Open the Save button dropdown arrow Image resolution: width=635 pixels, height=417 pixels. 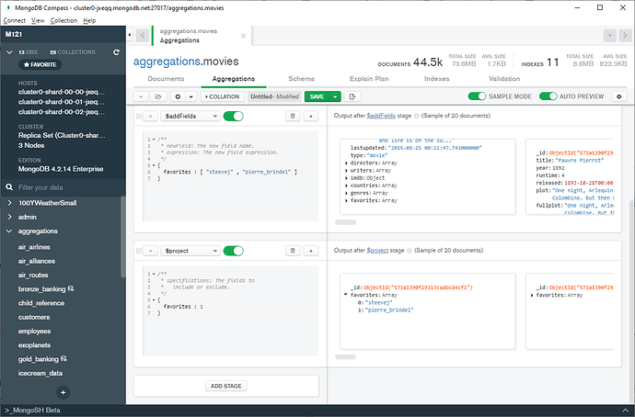tap(337, 96)
